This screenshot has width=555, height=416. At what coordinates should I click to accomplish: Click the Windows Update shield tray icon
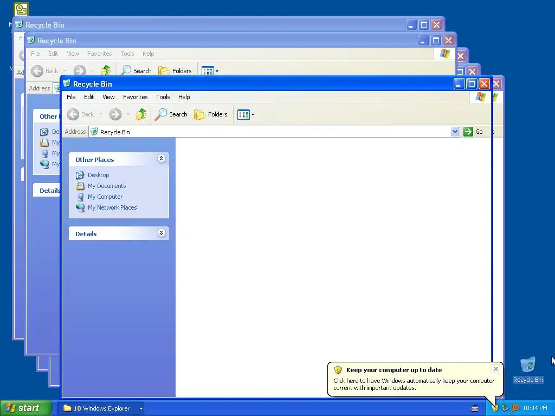point(495,408)
